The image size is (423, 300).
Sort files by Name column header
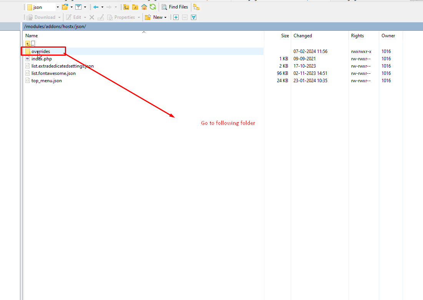32,36
